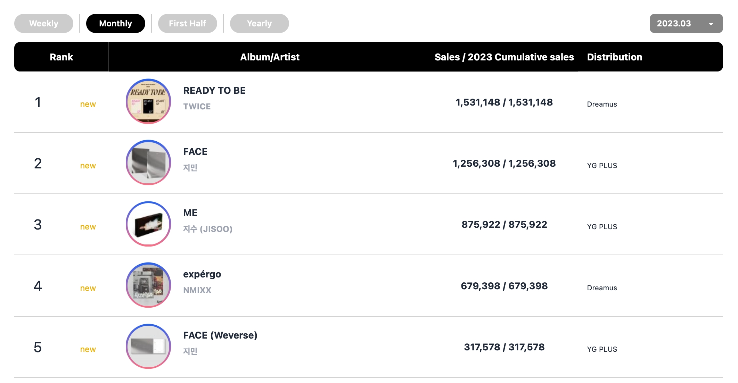Expand period selector via dropdown arrow
Viewport: 738px width, 383px height.
pos(711,24)
